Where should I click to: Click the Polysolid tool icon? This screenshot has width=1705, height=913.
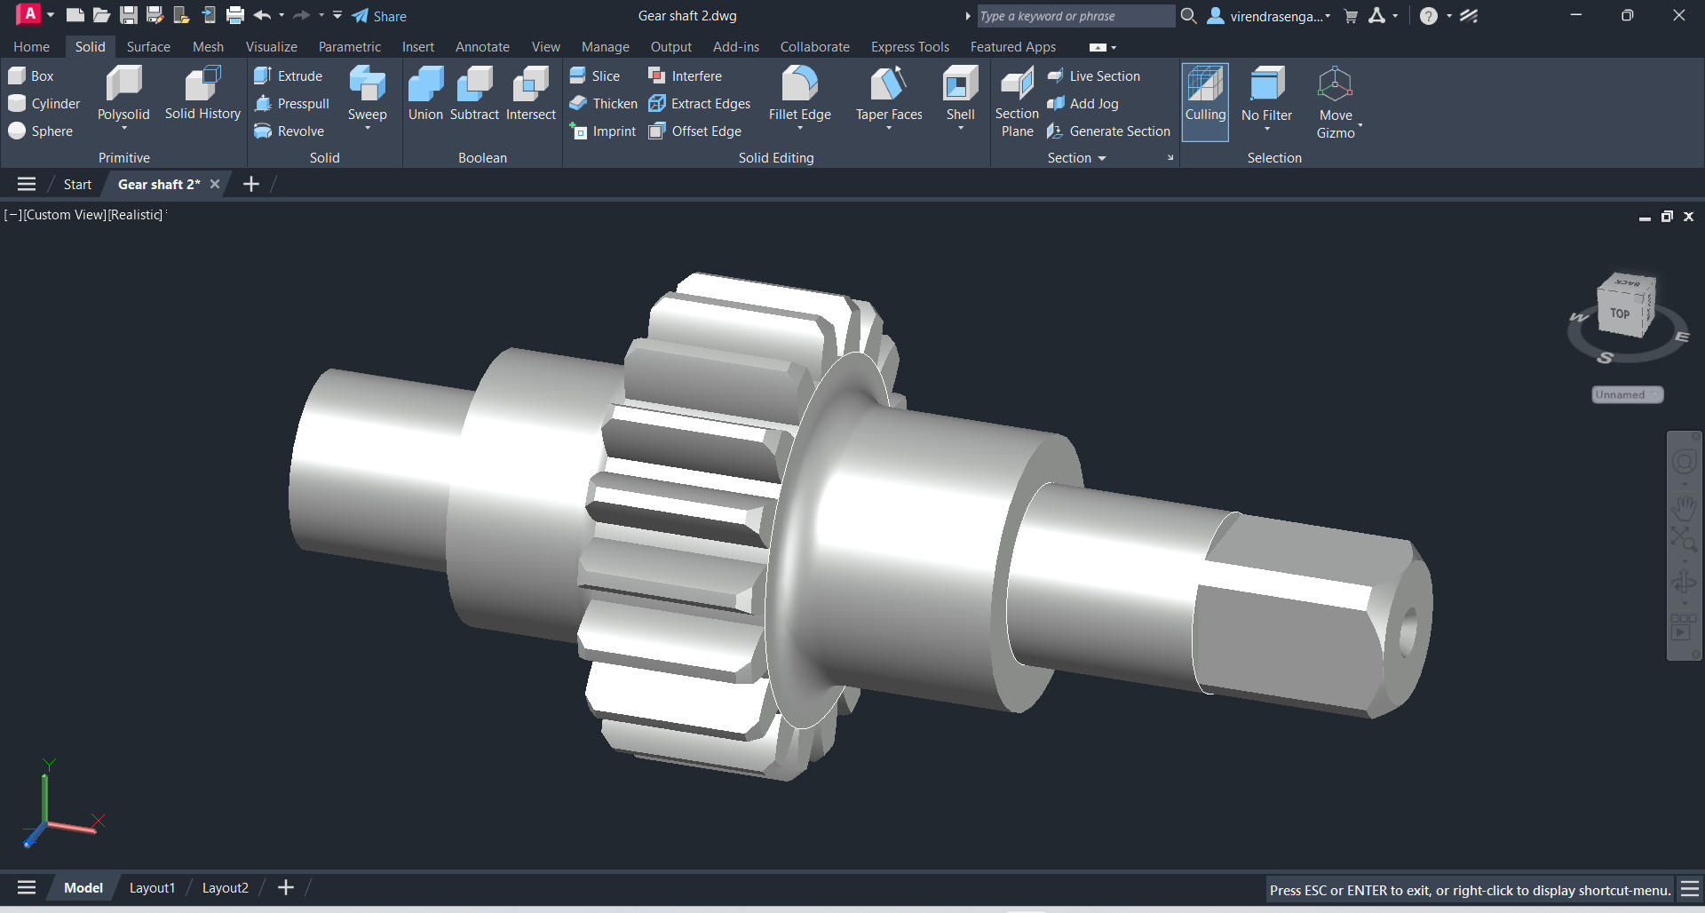[123, 84]
